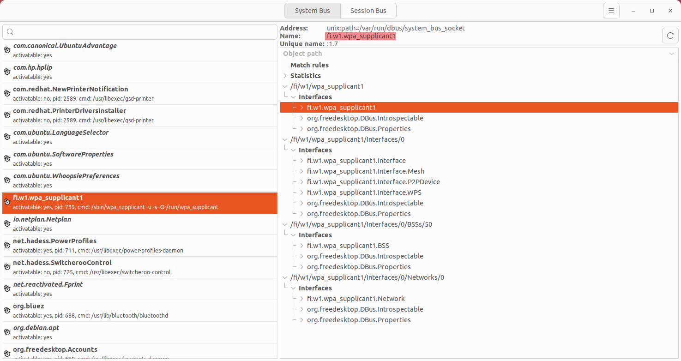Focus the bus name search field
The width and height of the screenshot is (681, 361).
(x=139, y=32)
